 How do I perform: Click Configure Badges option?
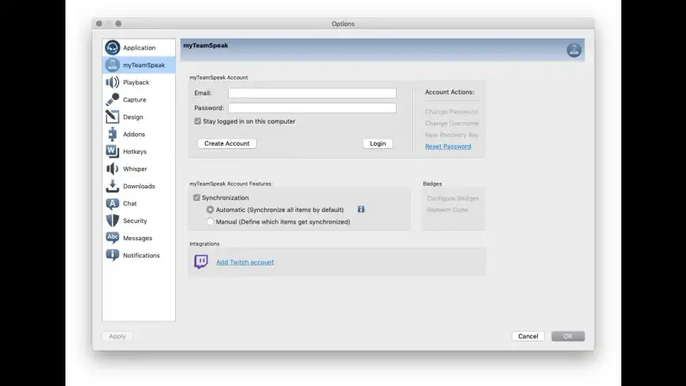click(453, 198)
